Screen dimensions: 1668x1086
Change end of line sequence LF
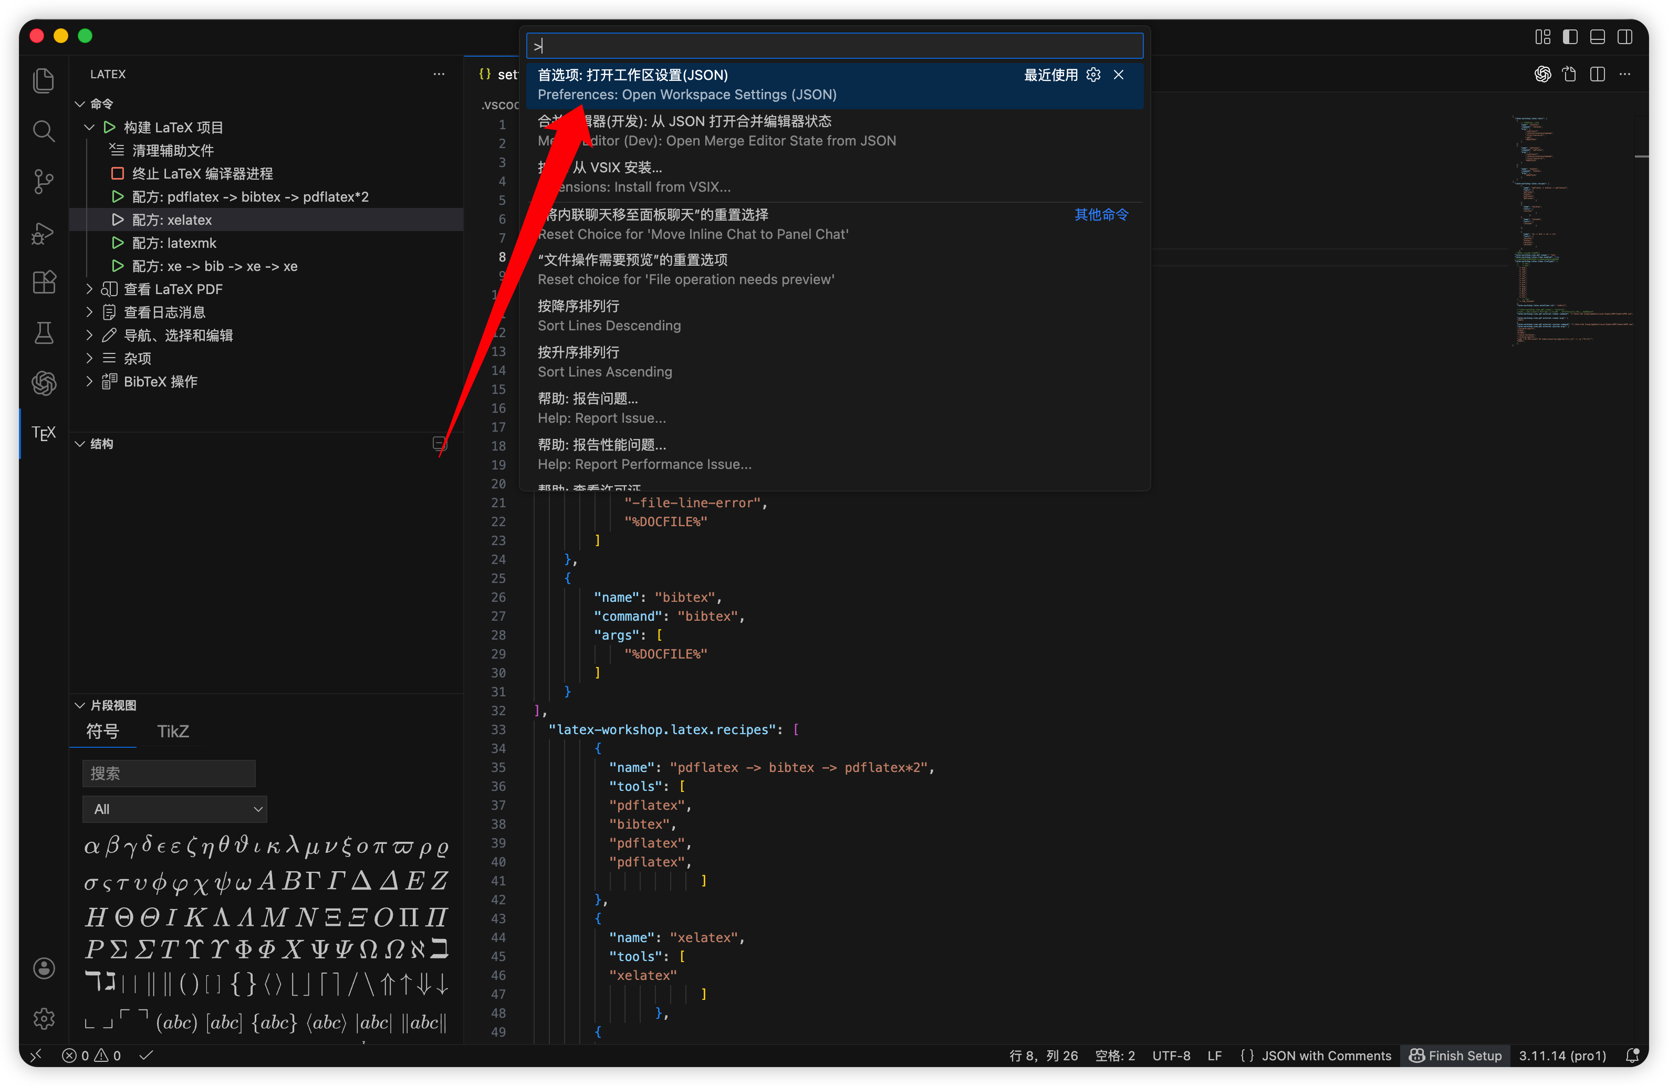[x=1215, y=1055]
